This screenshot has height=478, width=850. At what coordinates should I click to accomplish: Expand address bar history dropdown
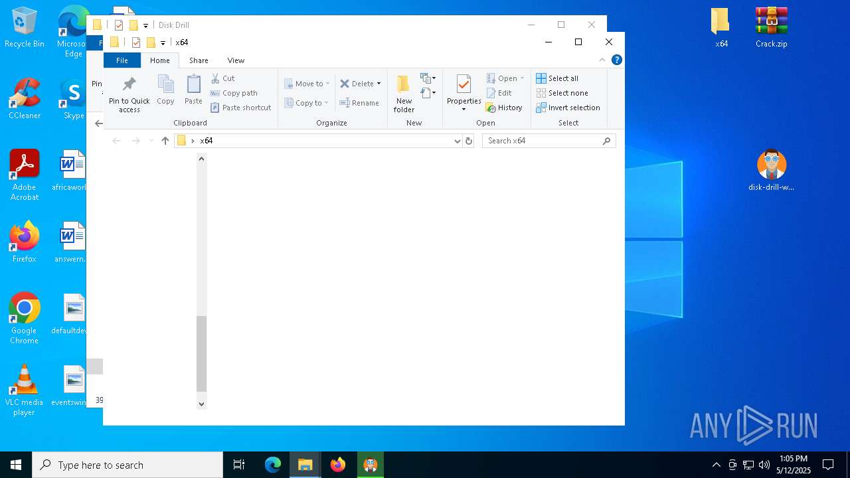coord(457,141)
